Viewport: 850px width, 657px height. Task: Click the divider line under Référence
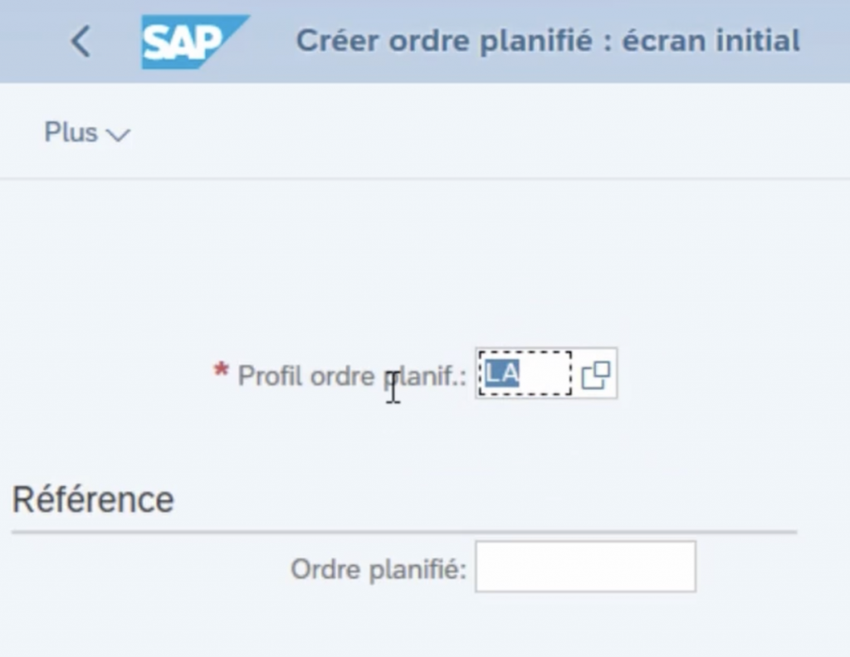403,531
